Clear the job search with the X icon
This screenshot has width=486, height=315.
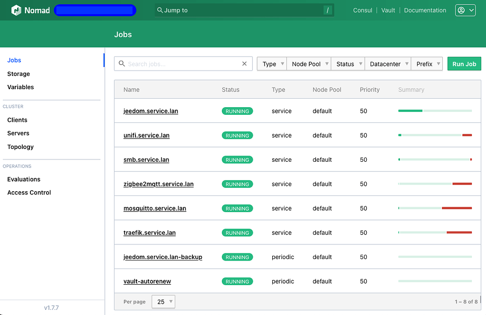pos(244,64)
